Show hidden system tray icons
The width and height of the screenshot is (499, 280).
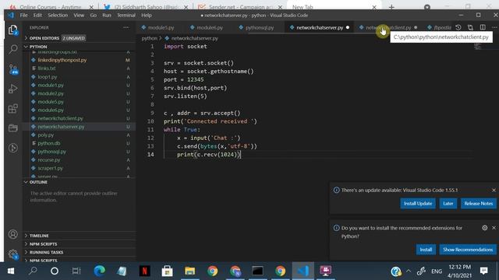pyautogui.click(x=409, y=271)
